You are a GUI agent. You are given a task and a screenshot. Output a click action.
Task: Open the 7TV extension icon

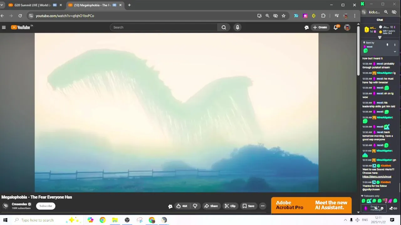[296, 16]
